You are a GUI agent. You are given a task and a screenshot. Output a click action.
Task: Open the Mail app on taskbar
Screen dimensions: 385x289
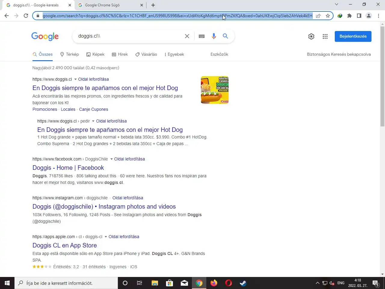pos(184,283)
